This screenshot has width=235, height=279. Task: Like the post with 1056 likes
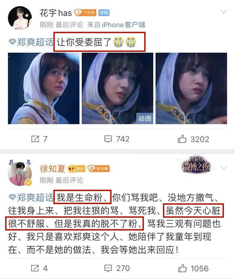[182, 268]
